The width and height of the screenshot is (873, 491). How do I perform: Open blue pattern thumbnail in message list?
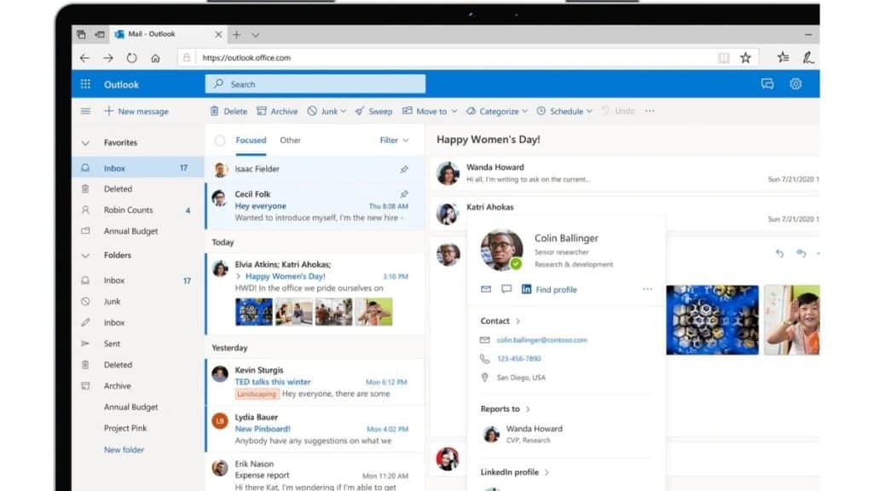[x=254, y=312]
